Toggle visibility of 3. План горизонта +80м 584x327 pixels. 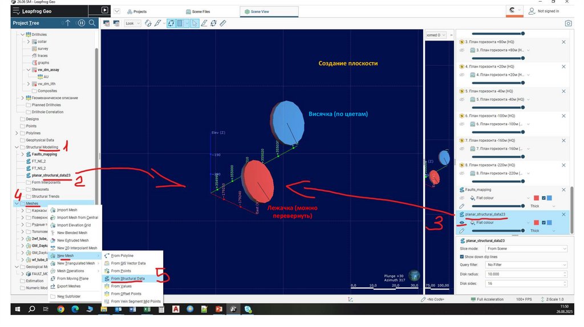pyautogui.click(x=462, y=50)
